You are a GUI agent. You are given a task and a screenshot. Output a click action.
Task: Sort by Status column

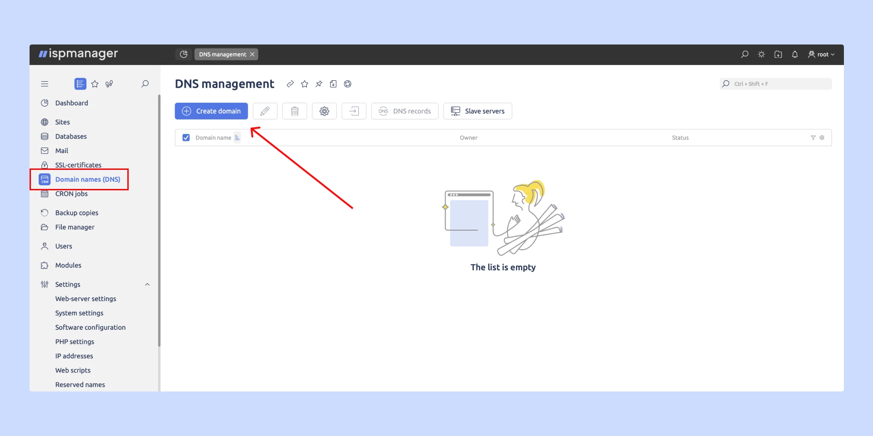click(680, 138)
